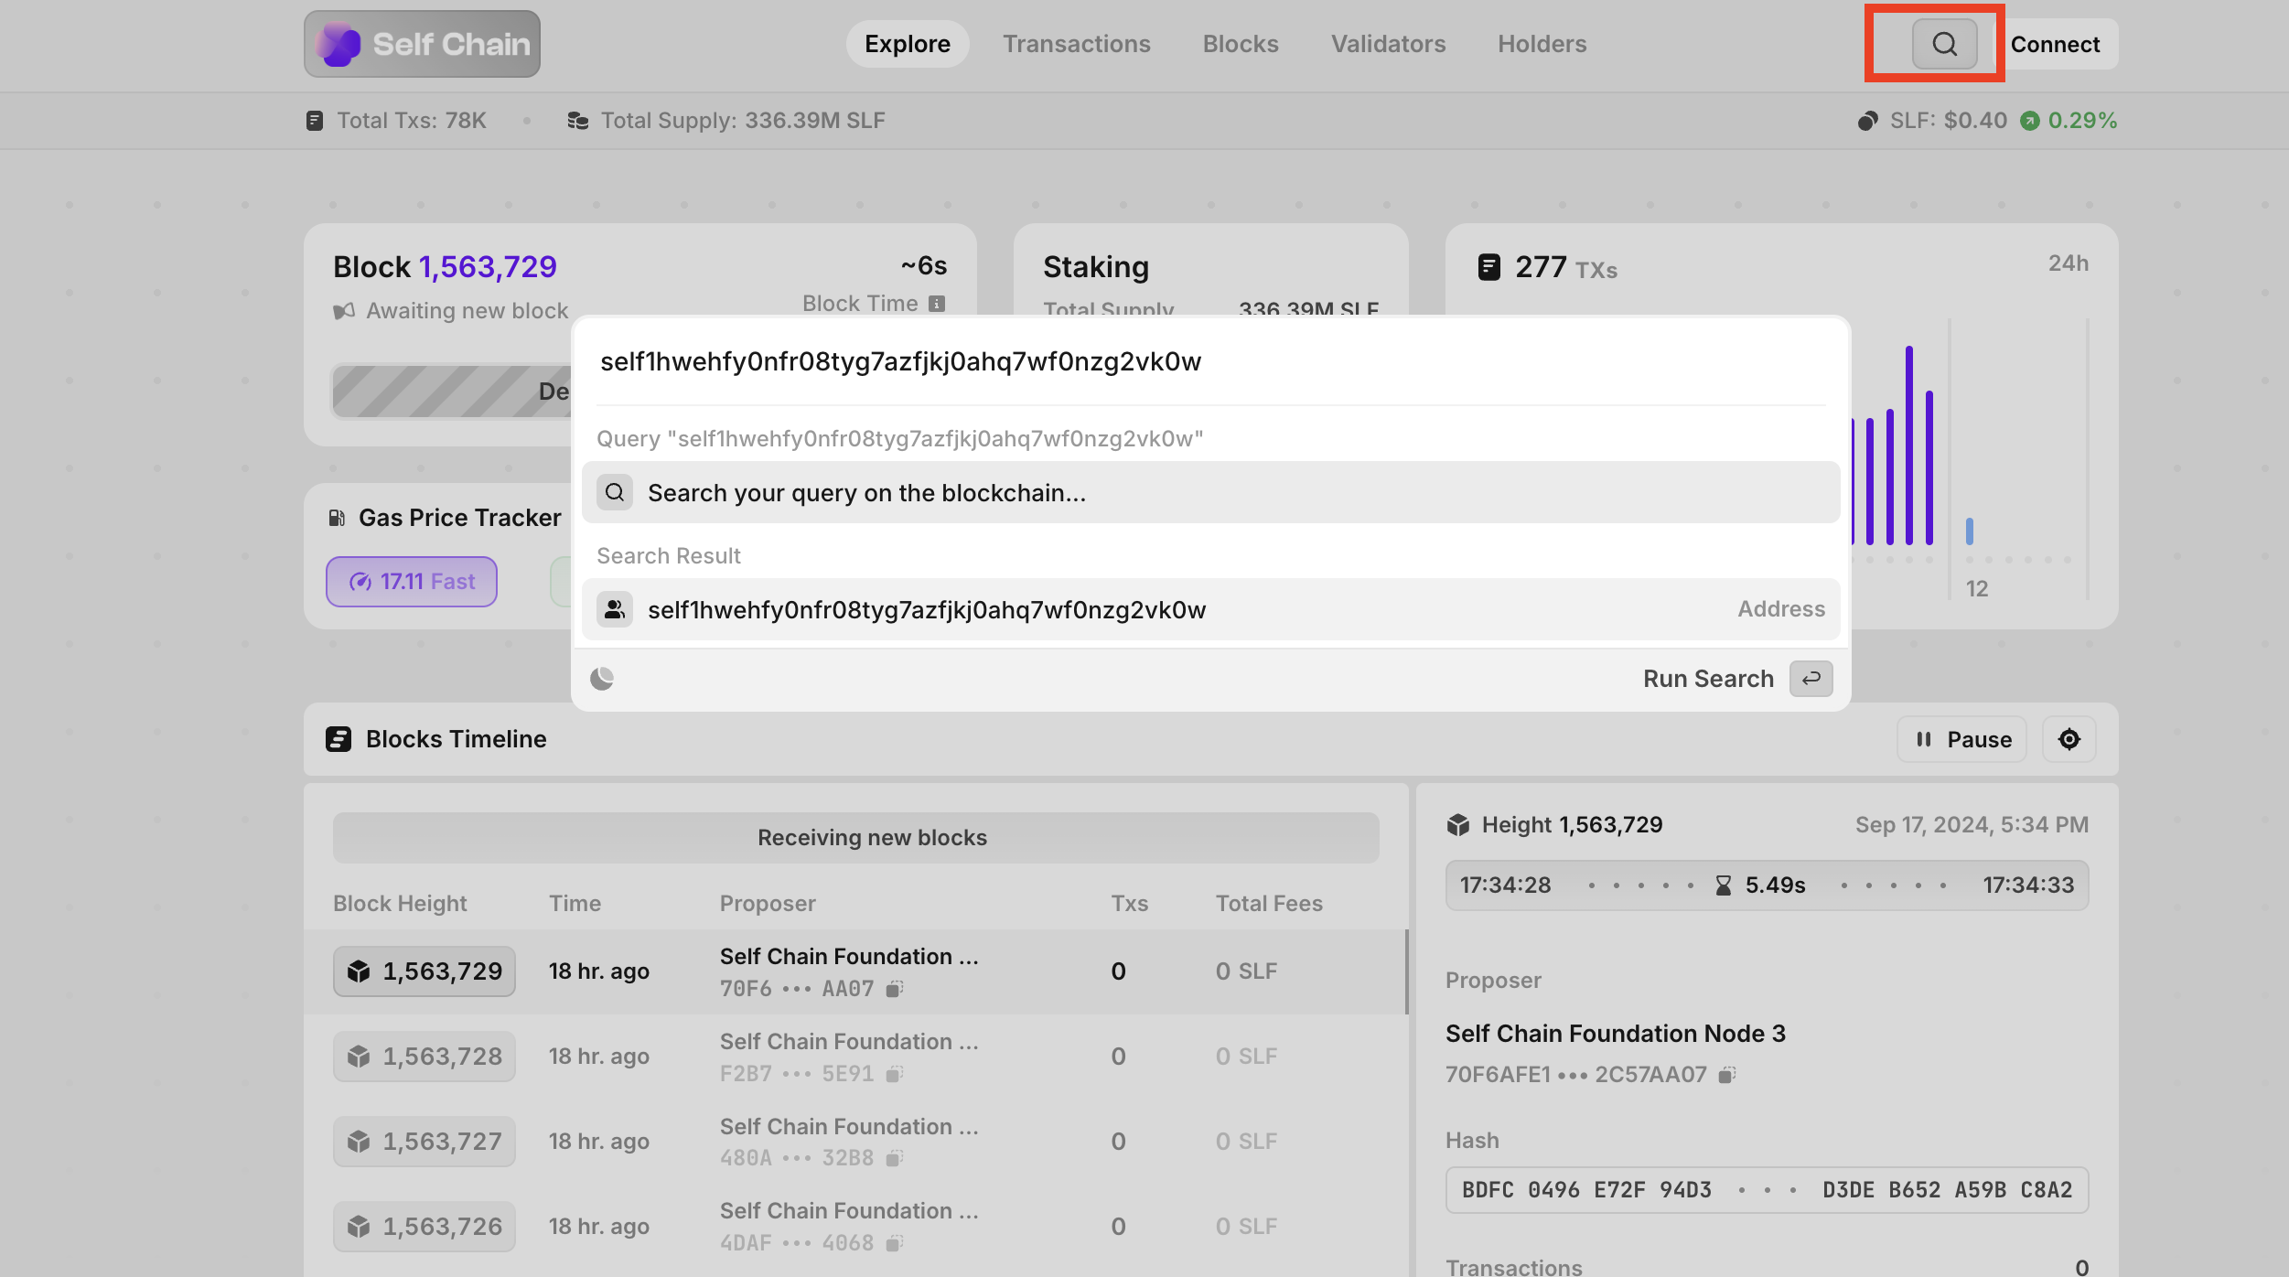Click the Total Fees column header
This screenshot has height=1277, width=2289.
1269,904
